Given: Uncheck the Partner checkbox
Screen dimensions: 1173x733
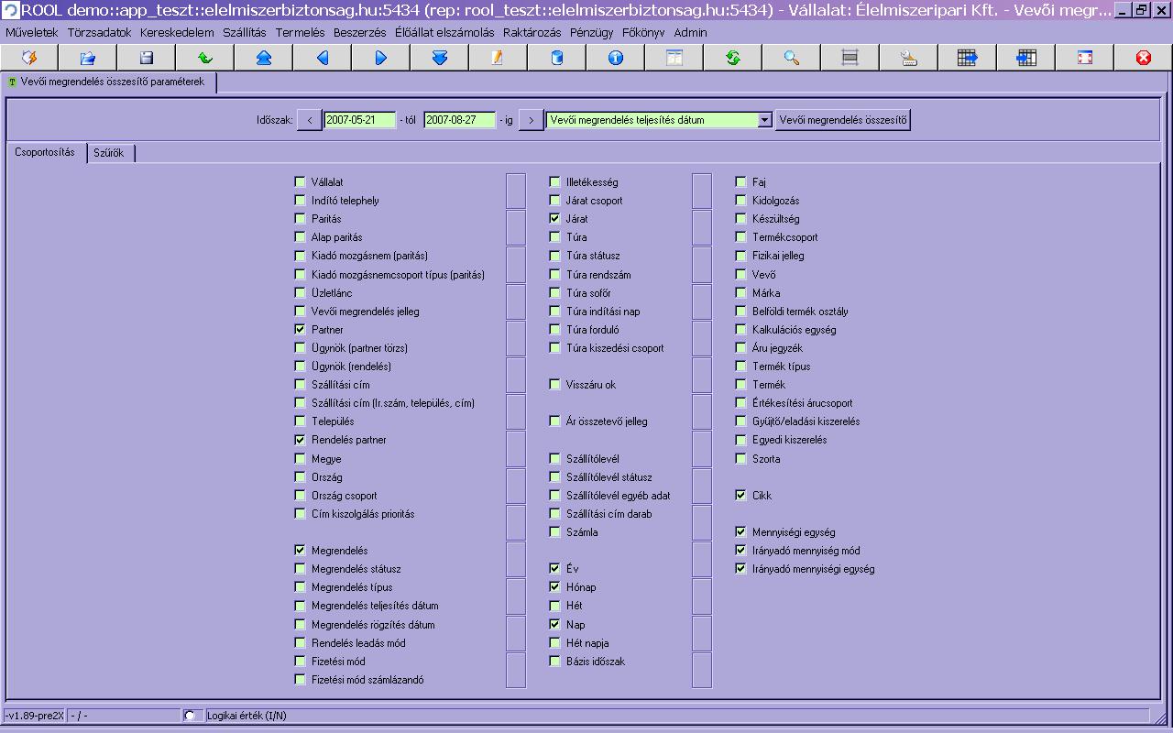Looking at the screenshot, I should click(x=300, y=329).
